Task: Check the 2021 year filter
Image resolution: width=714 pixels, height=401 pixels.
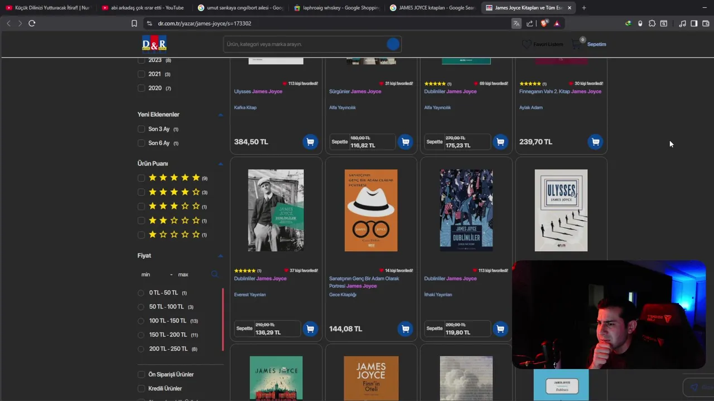Action: coord(141,74)
